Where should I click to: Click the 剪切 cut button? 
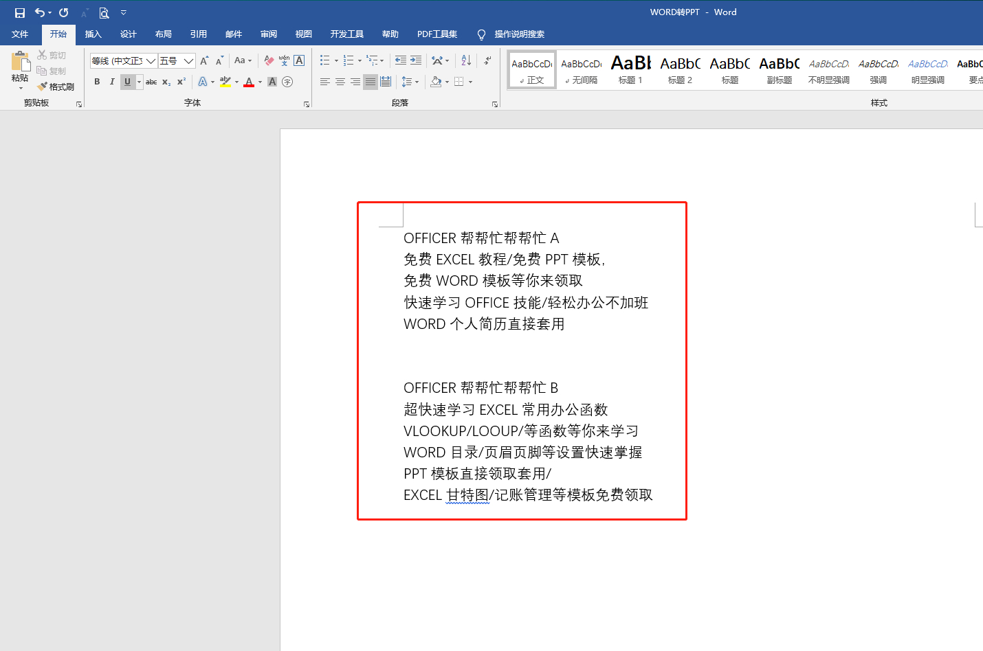(x=52, y=55)
